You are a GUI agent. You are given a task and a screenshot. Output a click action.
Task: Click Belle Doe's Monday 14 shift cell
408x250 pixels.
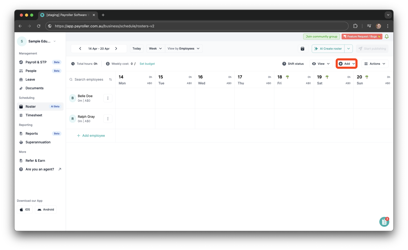click(x=135, y=98)
